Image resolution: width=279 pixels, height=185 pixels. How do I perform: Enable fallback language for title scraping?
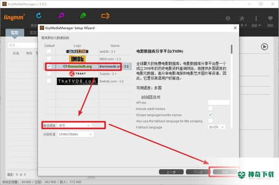(211, 121)
